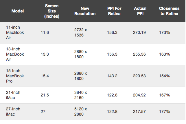Select the 21.5 screen size value

click(45, 95)
